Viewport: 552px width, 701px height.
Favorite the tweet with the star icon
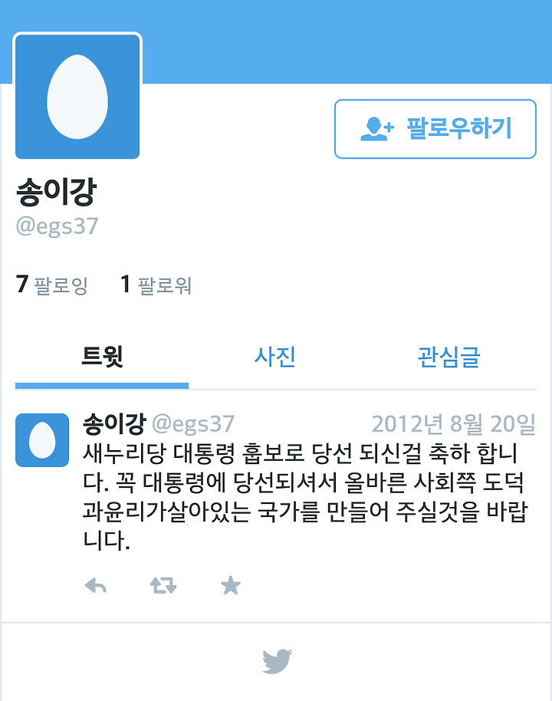[231, 585]
